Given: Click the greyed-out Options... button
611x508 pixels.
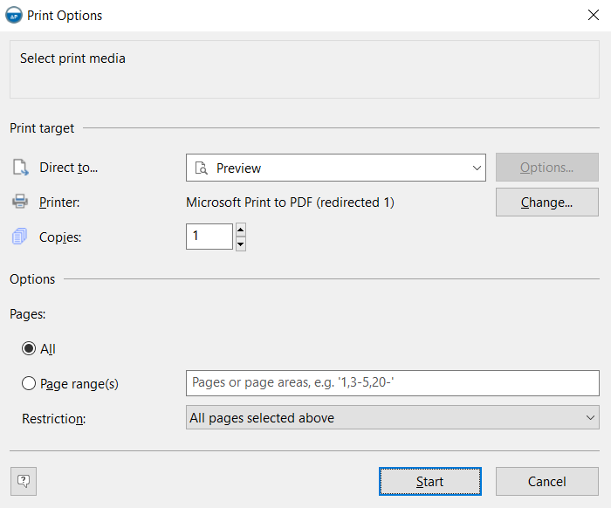Looking at the screenshot, I should point(546,168).
